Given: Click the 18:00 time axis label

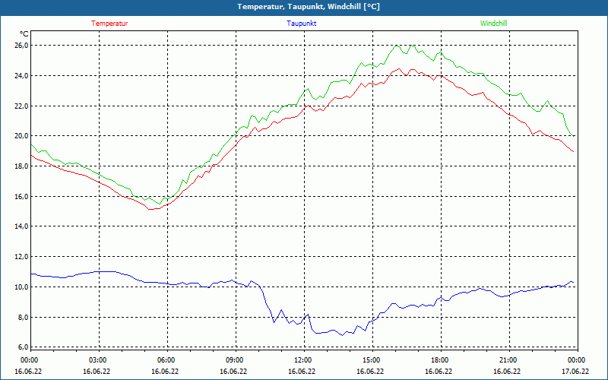Looking at the screenshot, I should (439, 360).
